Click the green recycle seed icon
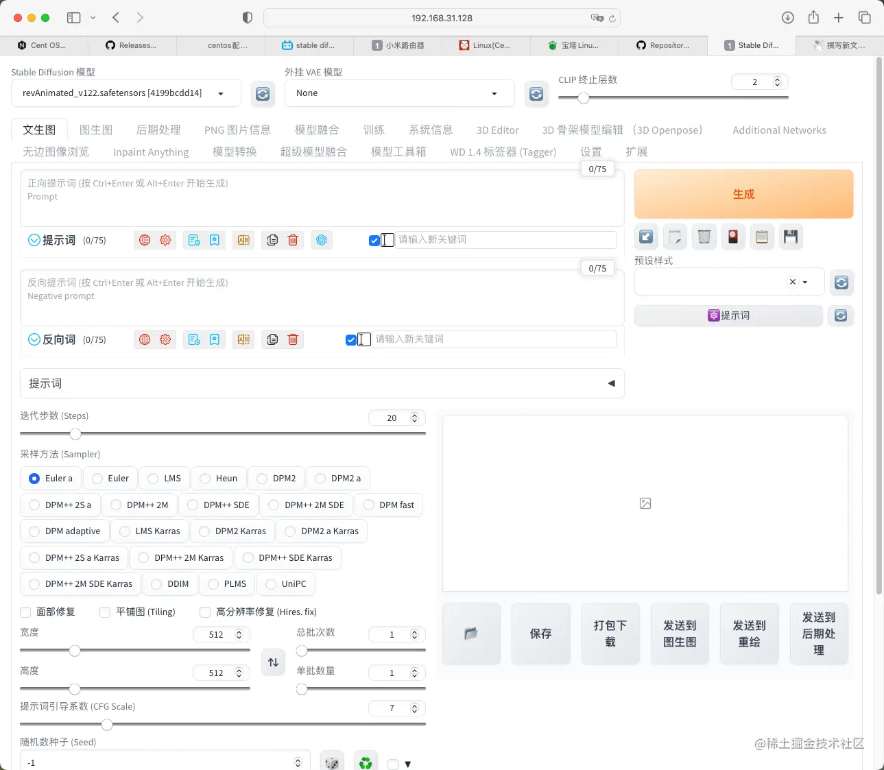Screen dimensions: 884x770 366,762
